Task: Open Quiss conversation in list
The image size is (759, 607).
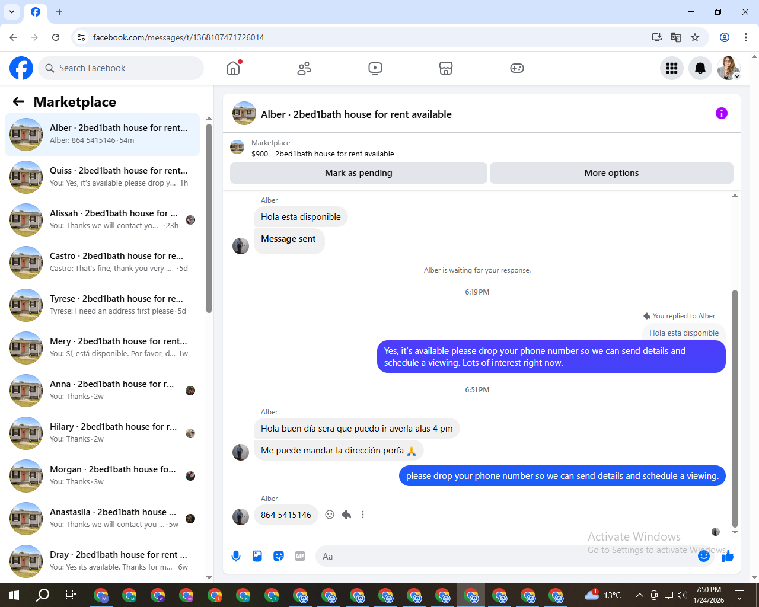Action: pos(102,177)
